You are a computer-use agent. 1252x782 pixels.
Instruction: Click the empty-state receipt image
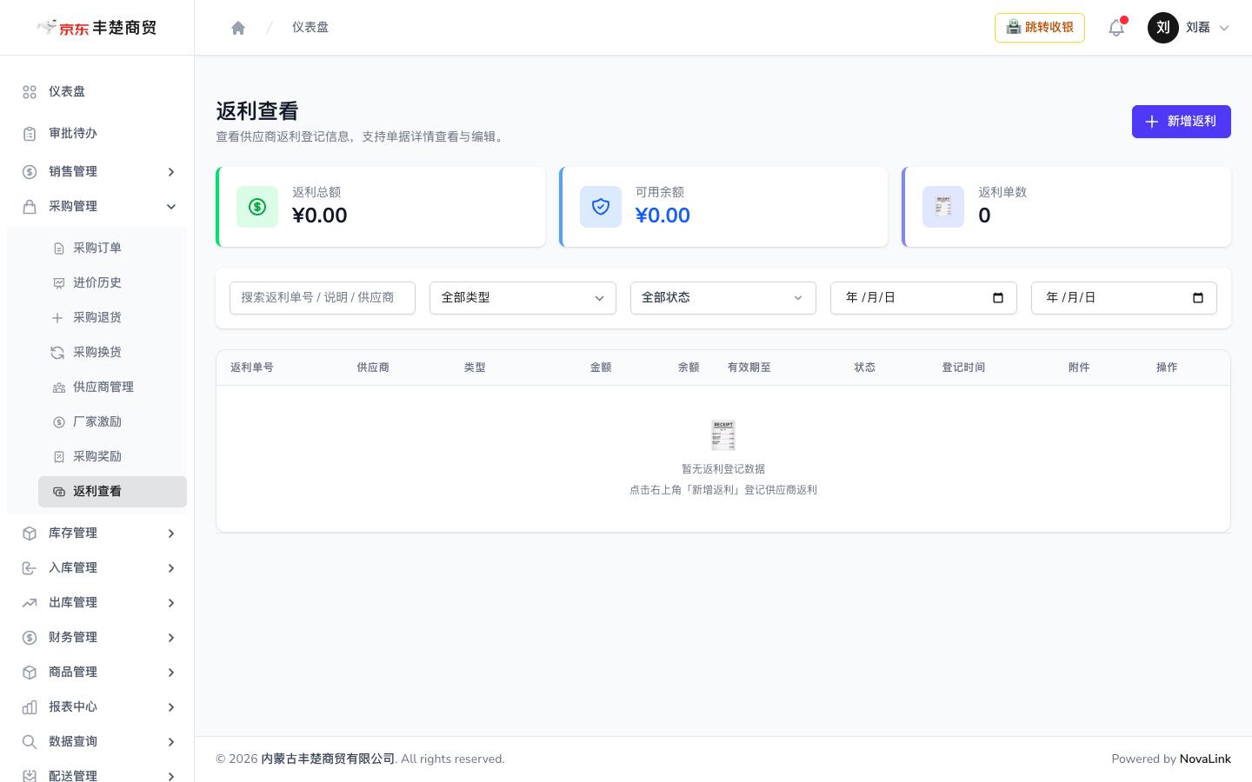click(723, 435)
